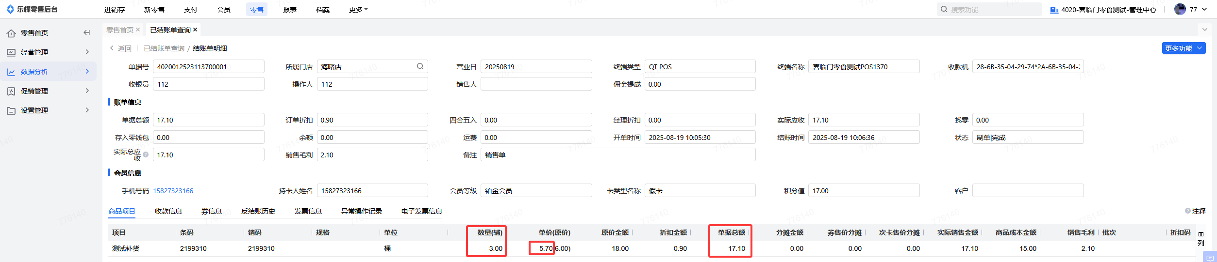Click the user avatar picture
This screenshot has height=262, width=1217.
tap(1180, 9)
